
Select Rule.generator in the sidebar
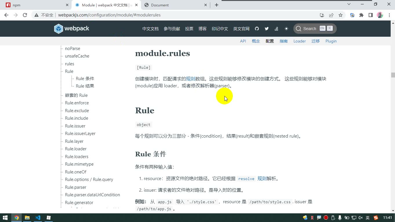[x=79, y=203]
